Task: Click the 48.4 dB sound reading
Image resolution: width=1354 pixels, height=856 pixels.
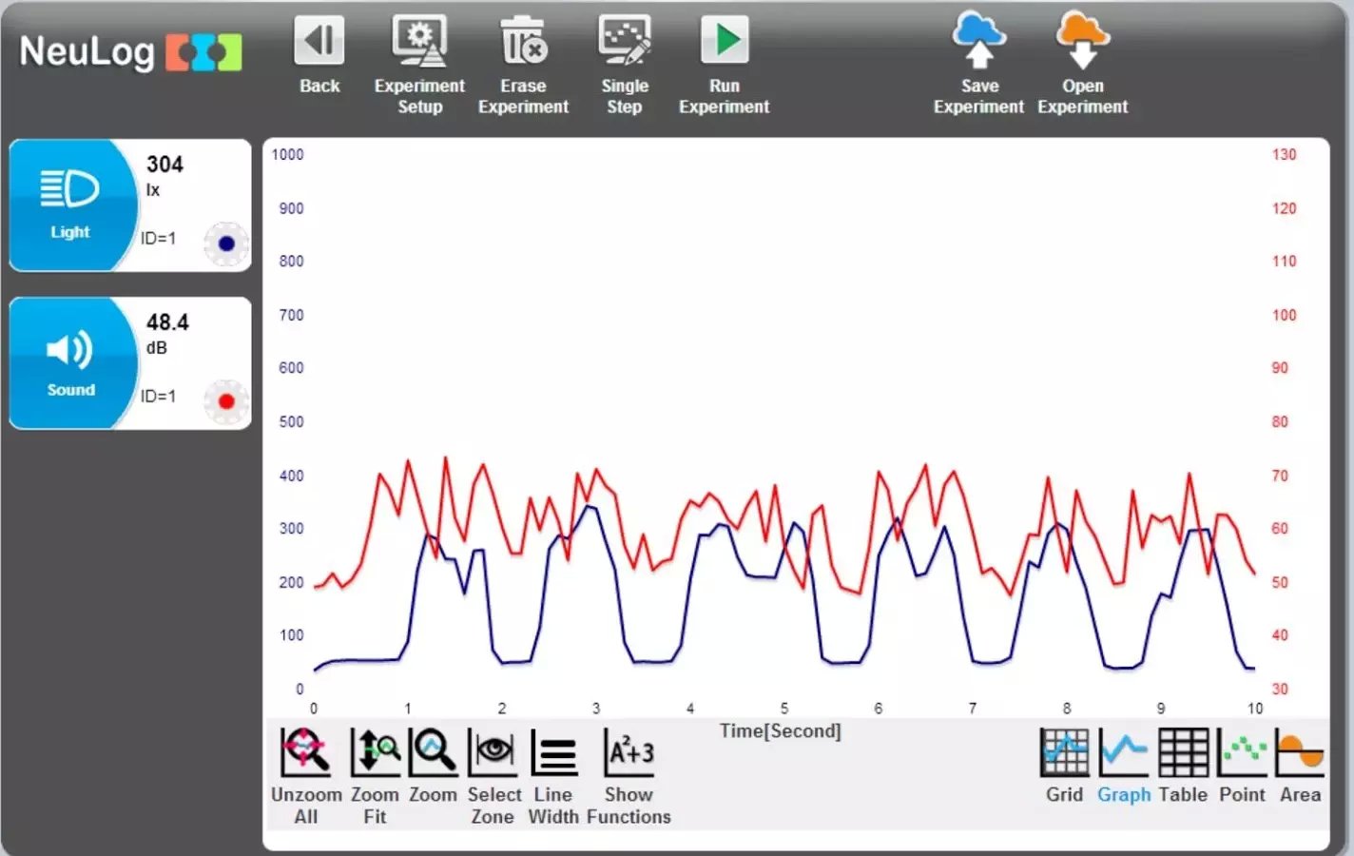Action: tap(167, 333)
